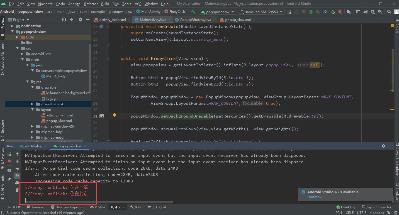Click the image gutter icon on line 31
This screenshot has width=399, height=215.
pyautogui.click(x=102, y=116)
